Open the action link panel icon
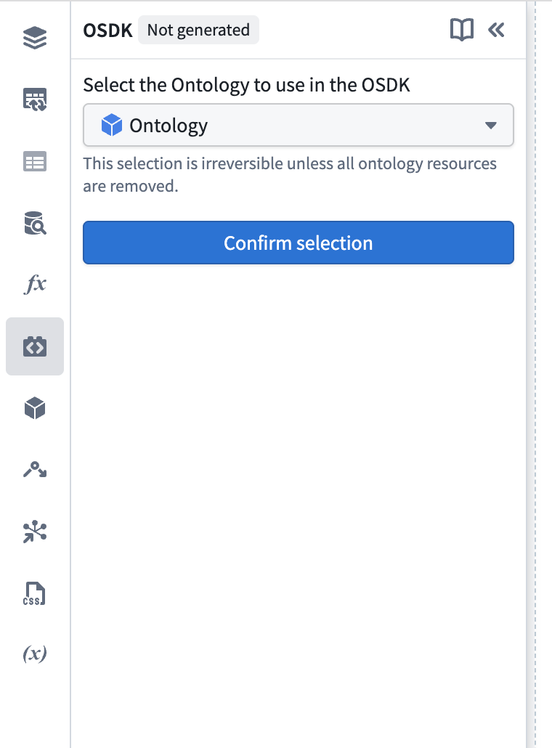 point(34,470)
